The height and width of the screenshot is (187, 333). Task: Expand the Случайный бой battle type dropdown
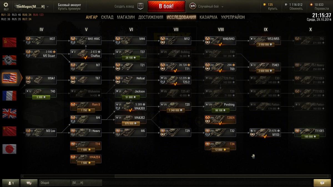[207, 6]
